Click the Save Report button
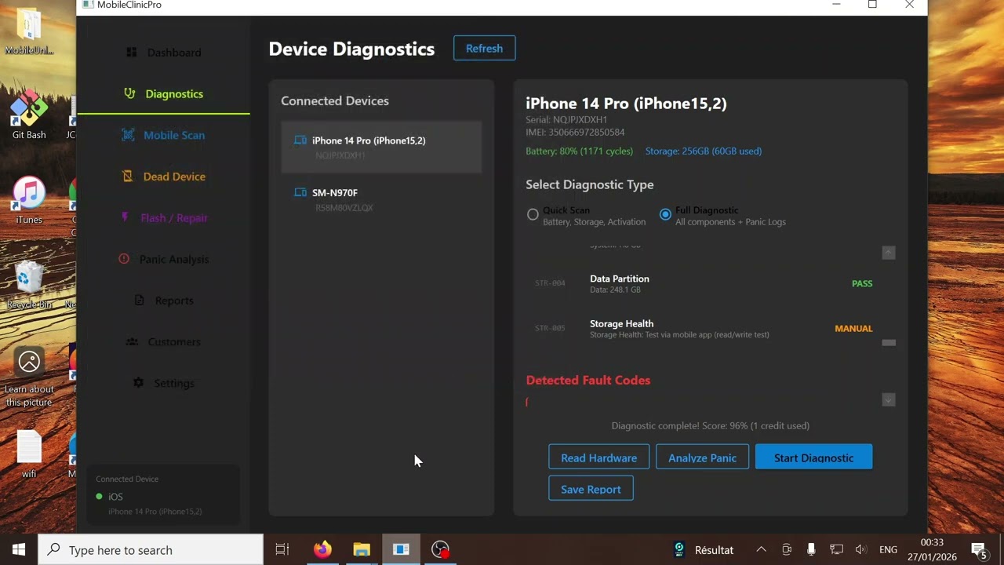The image size is (1004, 565). coord(591,489)
